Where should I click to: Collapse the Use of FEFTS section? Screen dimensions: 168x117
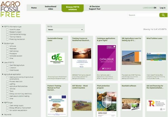(x=3, y=63)
